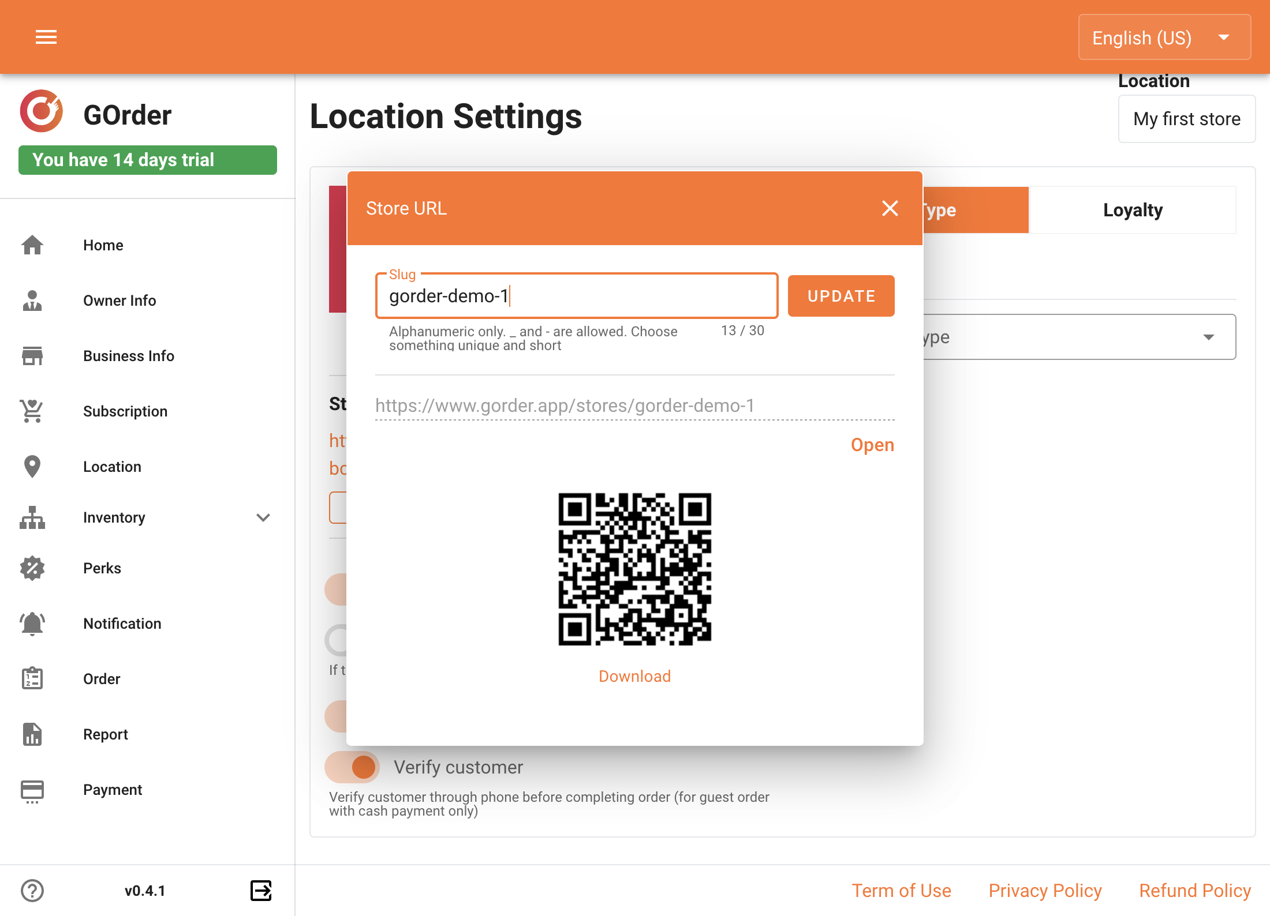Viewport: 1270px width, 916px height.
Task: Click the GOrder logo icon
Action: pos(42,111)
